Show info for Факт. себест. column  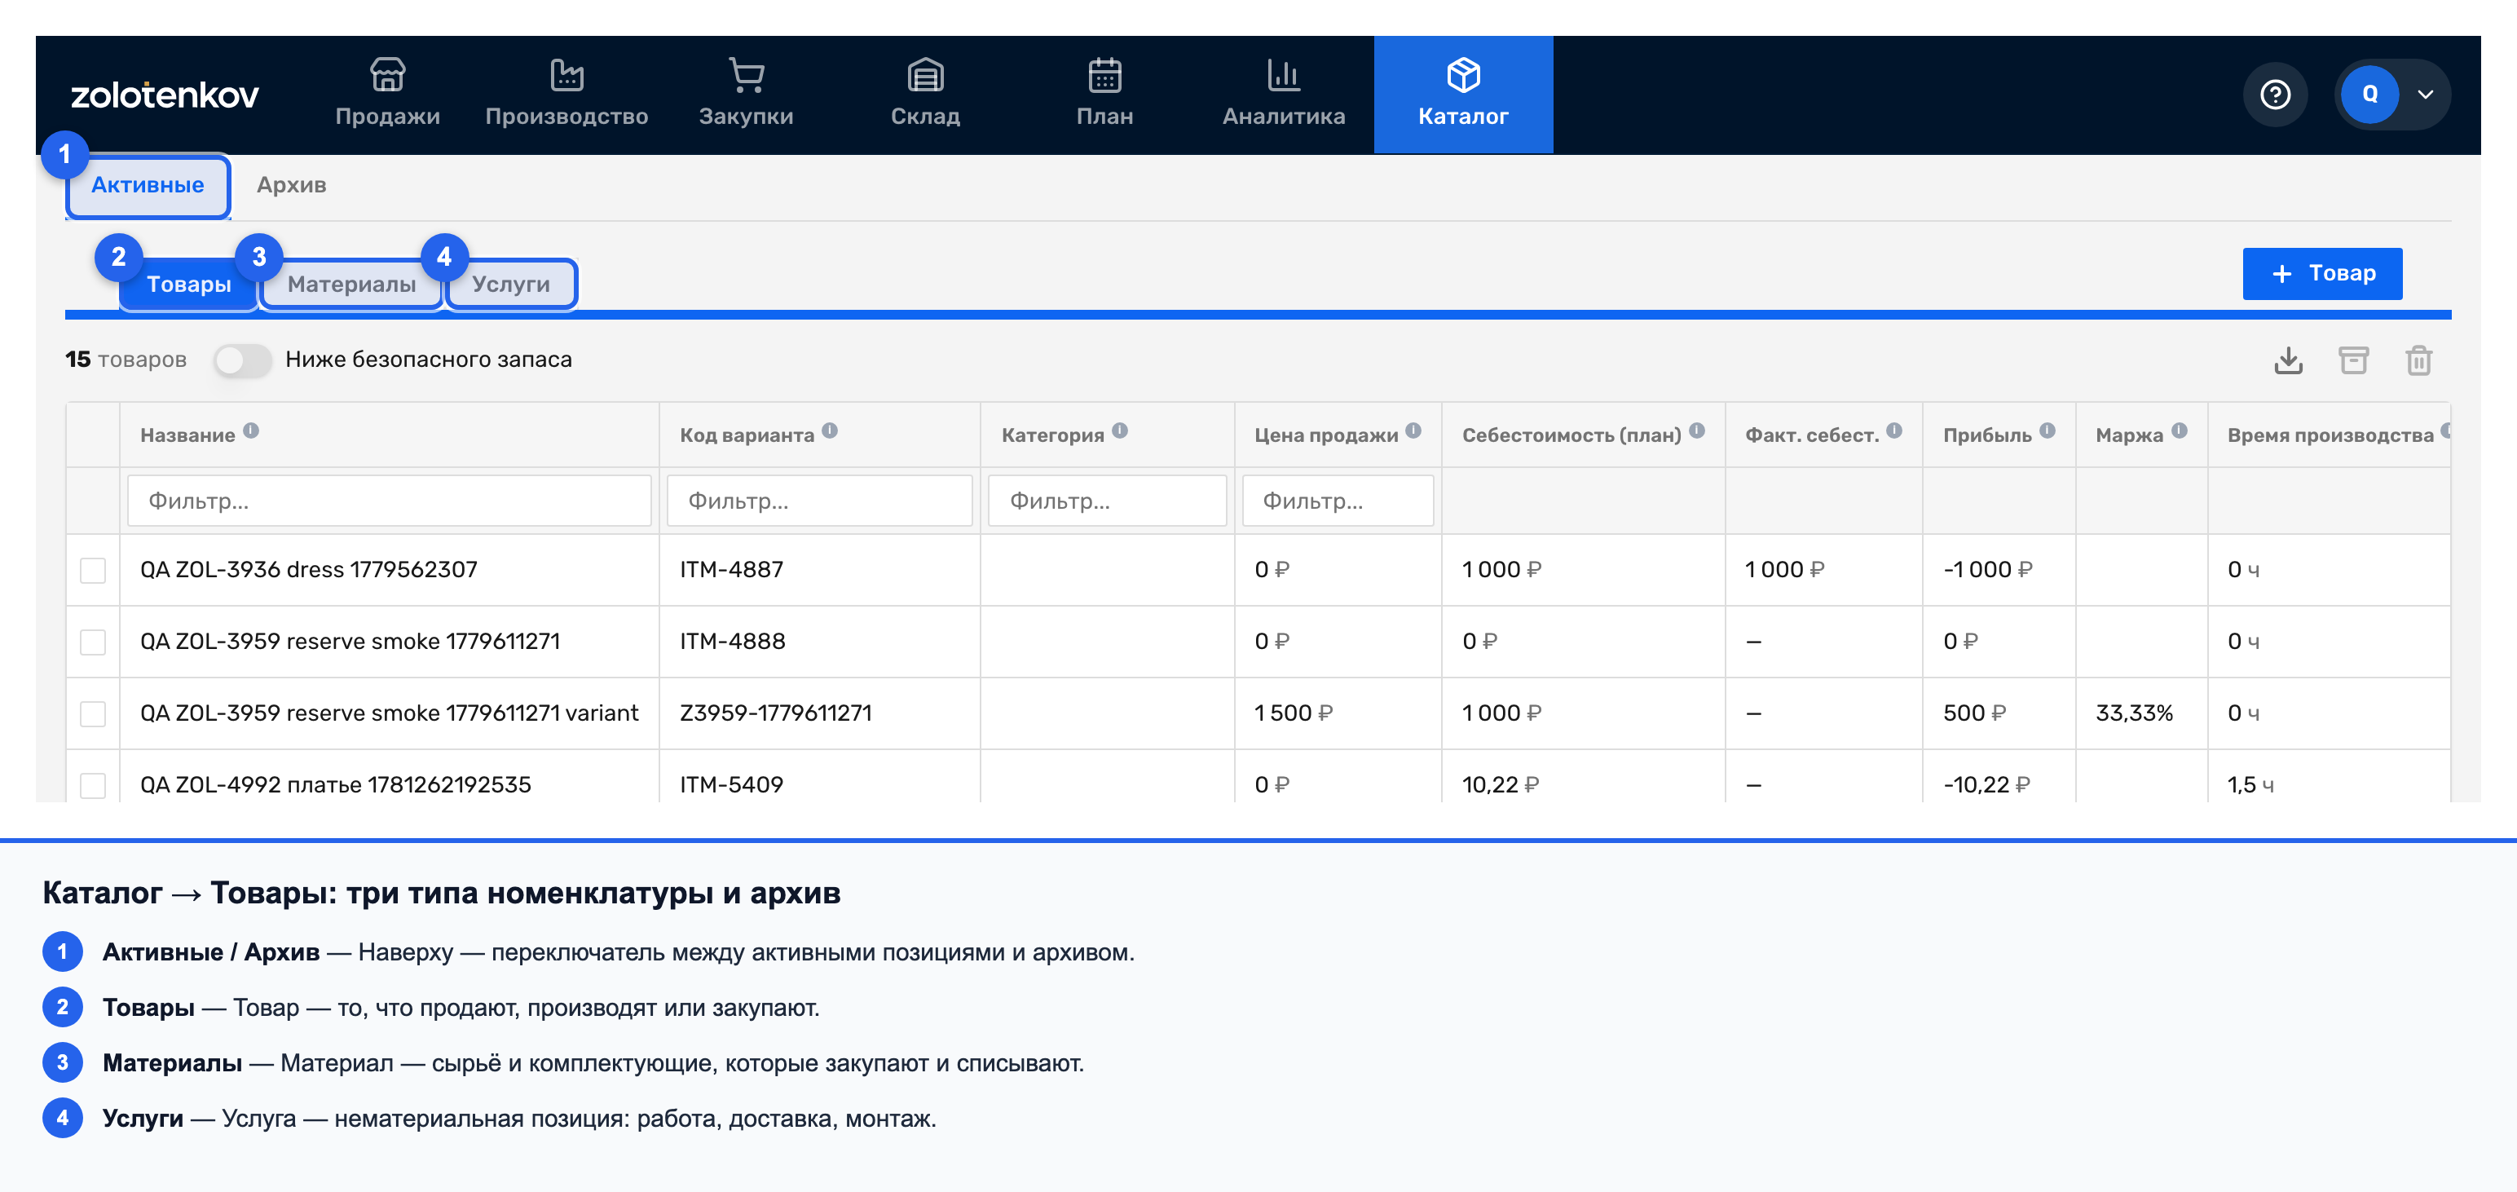pos(1893,430)
